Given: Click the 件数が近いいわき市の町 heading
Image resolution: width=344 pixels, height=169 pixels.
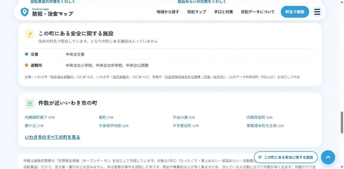Looking at the screenshot, I should point(68,103).
